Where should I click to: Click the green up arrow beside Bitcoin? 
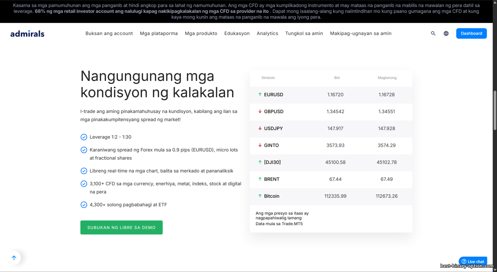[260, 196]
